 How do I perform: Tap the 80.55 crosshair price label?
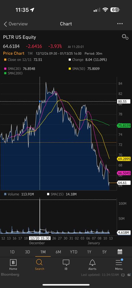pyautogui.click(x=124, y=101)
